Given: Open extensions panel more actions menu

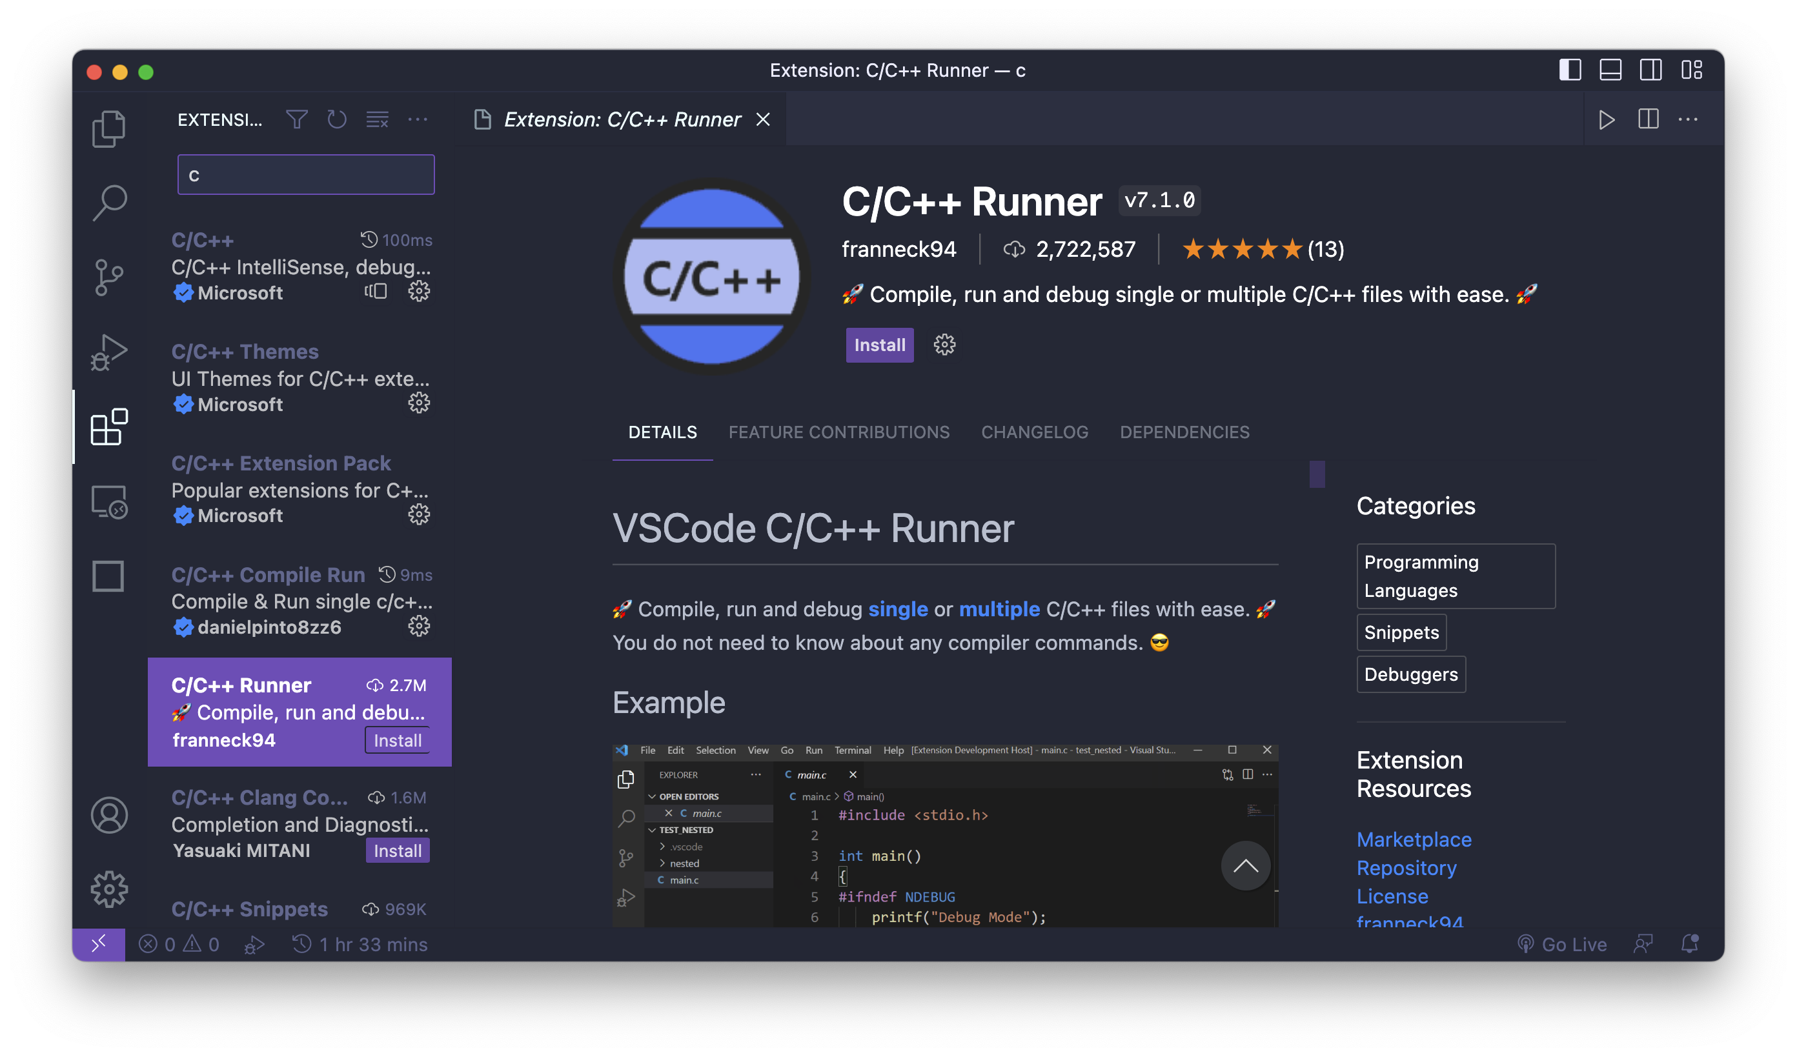Looking at the screenshot, I should [418, 119].
